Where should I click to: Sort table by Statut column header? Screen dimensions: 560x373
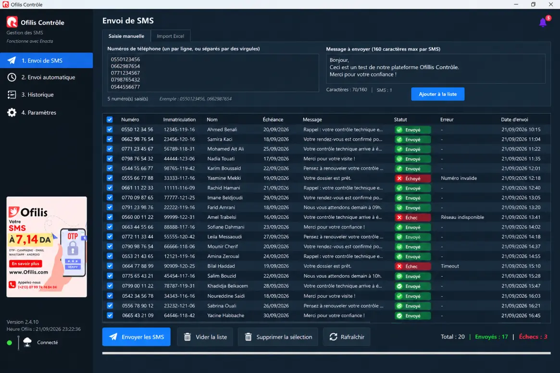400,120
